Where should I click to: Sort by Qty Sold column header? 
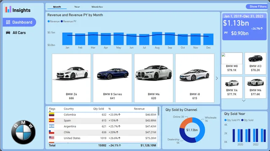tap(98, 109)
